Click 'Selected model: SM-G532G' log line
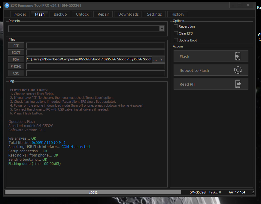 click(31, 126)
